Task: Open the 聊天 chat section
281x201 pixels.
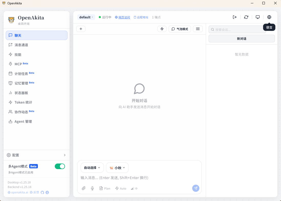Action: point(37,35)
